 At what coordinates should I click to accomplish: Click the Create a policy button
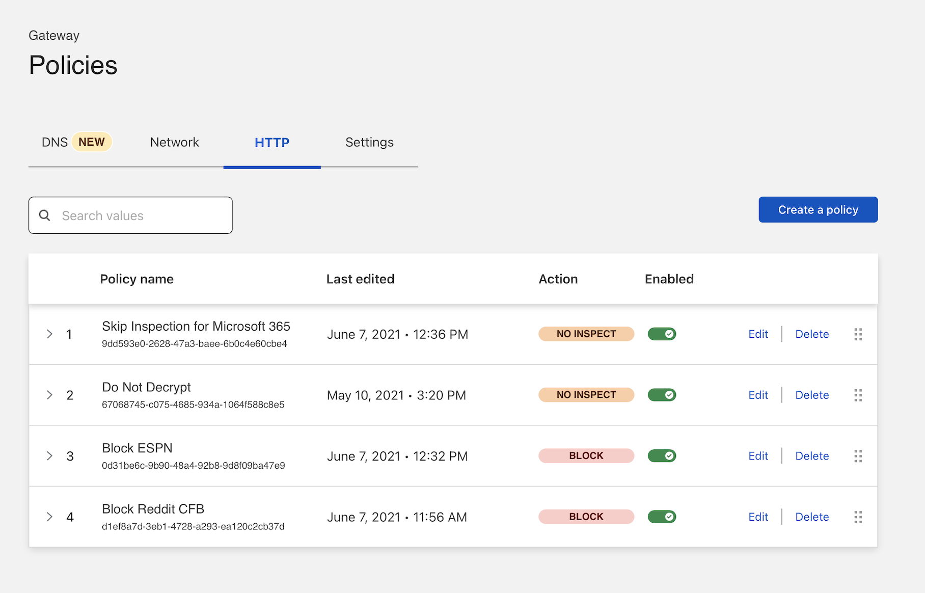click(818, 210)
